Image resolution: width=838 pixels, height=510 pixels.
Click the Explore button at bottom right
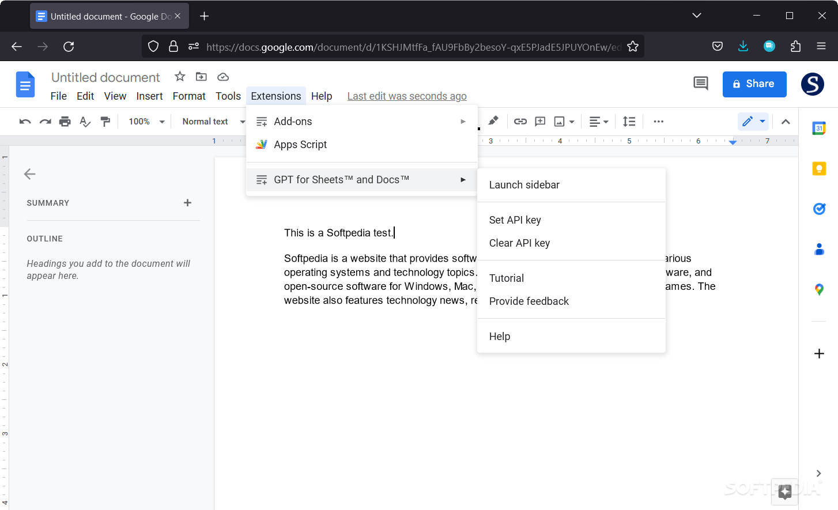point(785,492)
